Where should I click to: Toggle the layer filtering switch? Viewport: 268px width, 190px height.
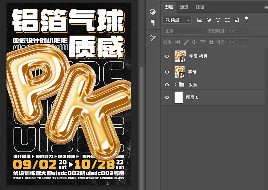tap(246, 20)
